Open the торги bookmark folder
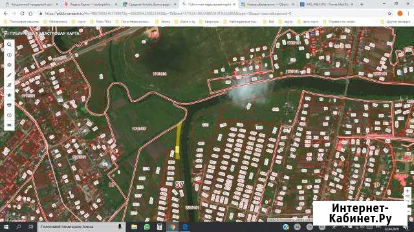 pyautogui.click(x=78, y=22)
